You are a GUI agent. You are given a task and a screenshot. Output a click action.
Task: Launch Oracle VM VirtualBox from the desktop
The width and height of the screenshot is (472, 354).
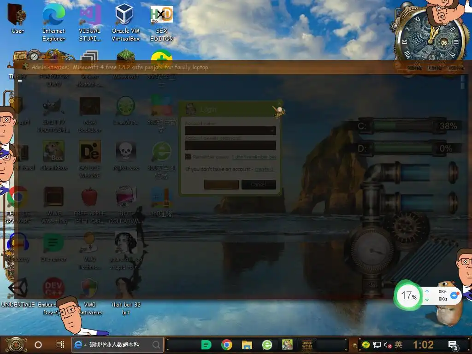click(125, 23)
